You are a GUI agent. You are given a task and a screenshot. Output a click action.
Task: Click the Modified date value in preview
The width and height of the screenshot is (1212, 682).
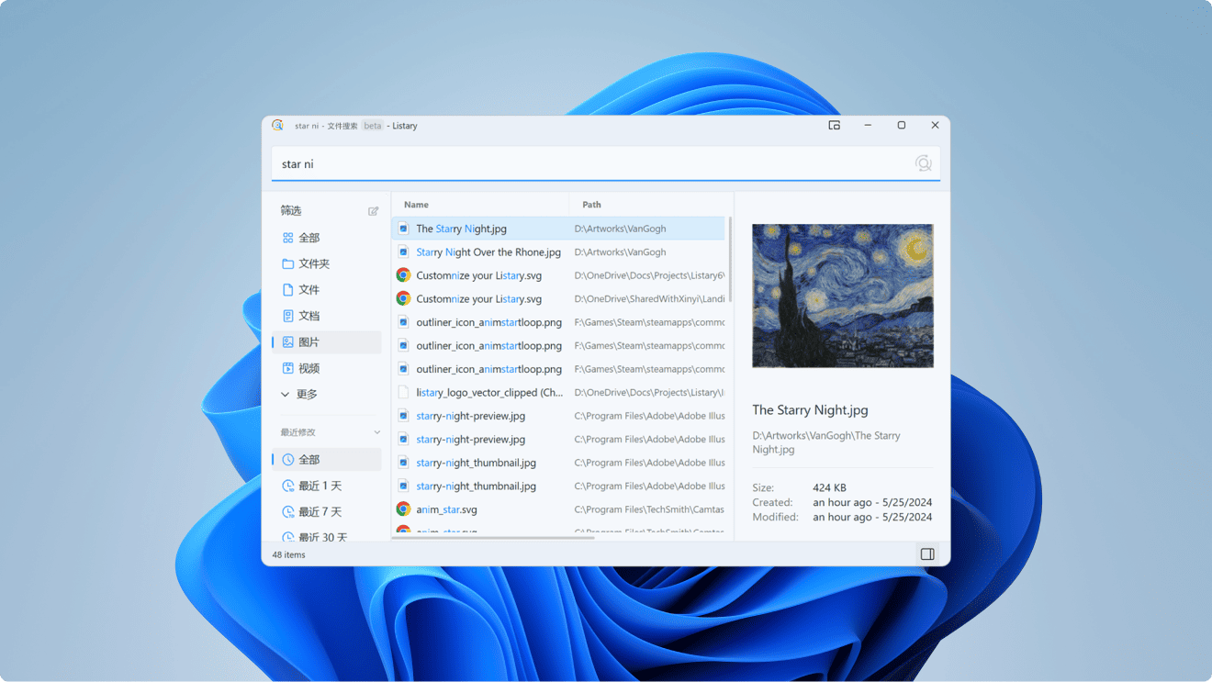[x=872, y=518]
